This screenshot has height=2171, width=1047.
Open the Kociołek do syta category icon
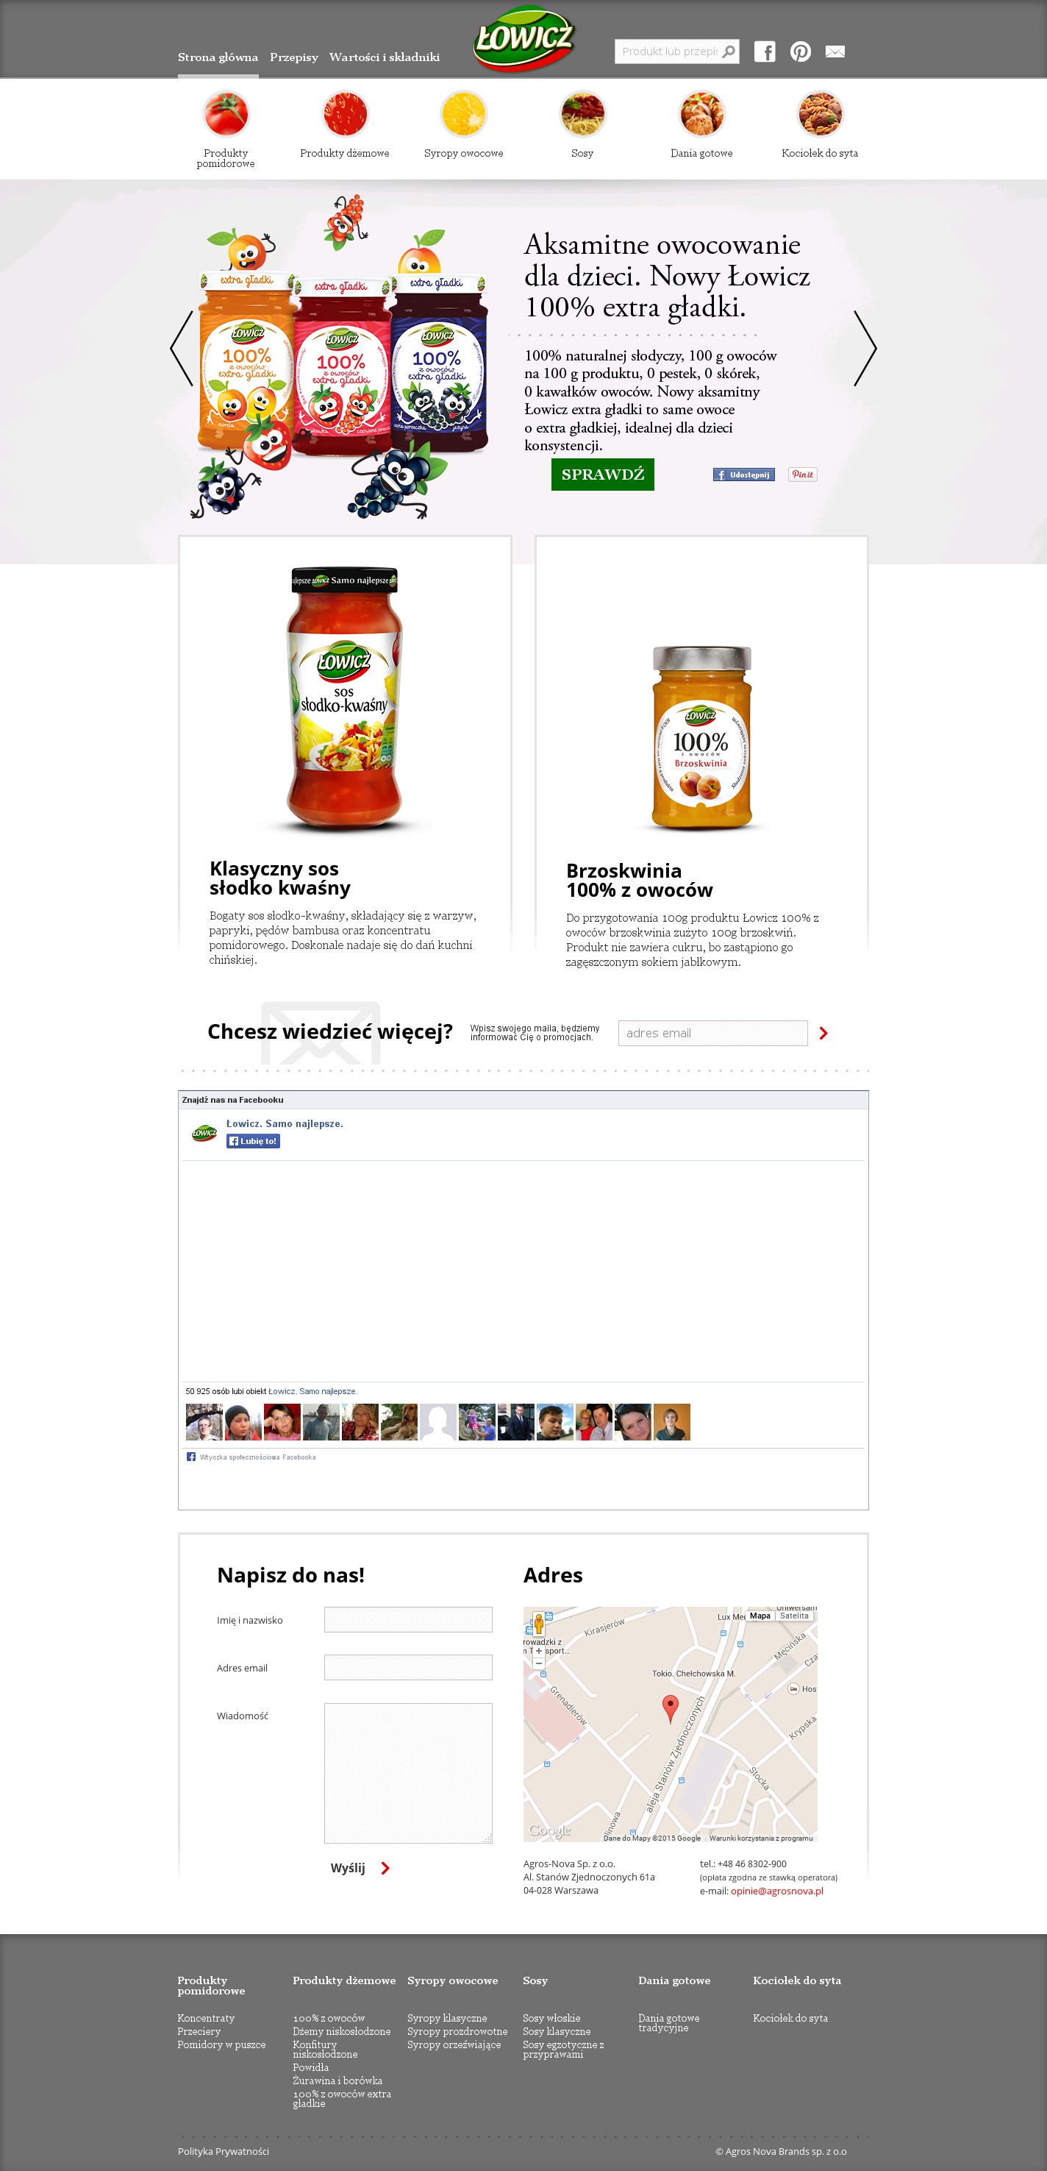click(820, 114)
